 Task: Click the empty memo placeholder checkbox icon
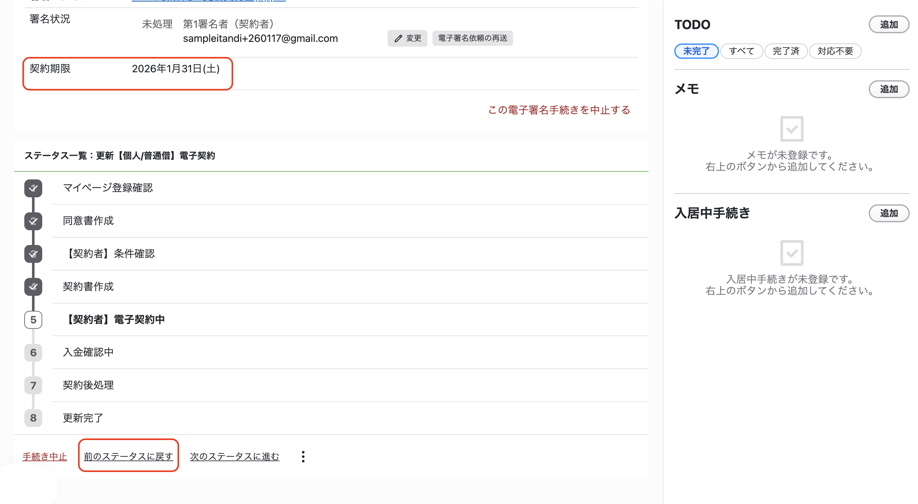tap(792, 129)
